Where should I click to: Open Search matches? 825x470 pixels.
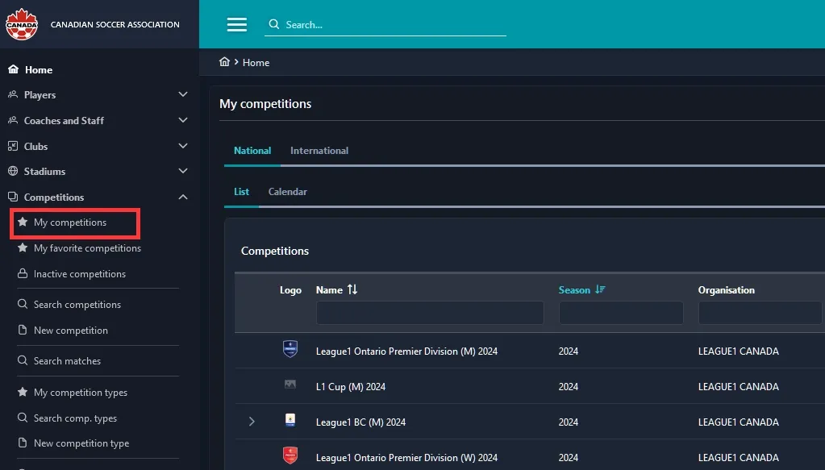coord(68,361)
